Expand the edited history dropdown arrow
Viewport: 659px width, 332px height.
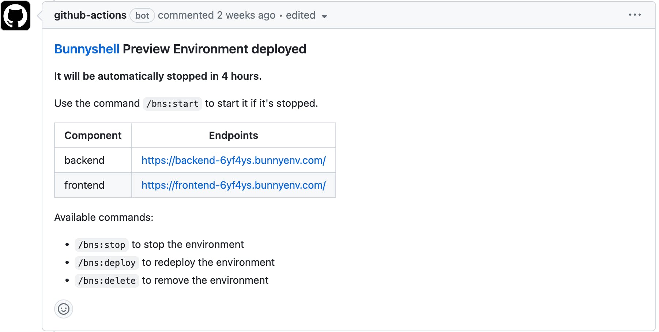pyautogui.click(x=324, y=16)
